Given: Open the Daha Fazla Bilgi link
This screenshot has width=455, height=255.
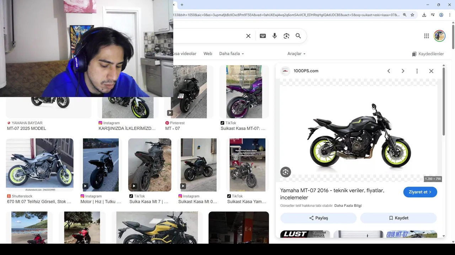Looking at the screenshot, I should (348, 205).
